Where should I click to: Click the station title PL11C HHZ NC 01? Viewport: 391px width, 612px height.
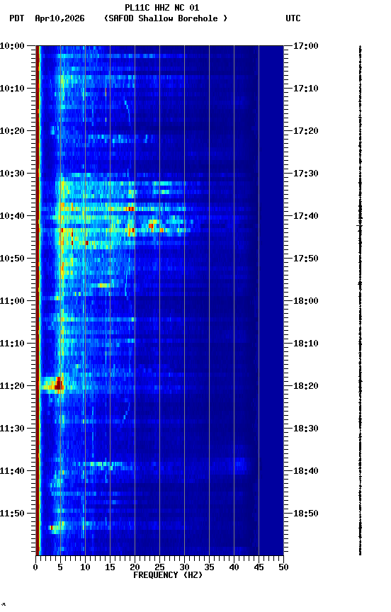161,8
